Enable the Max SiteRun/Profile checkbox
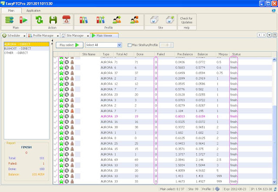 130,45
